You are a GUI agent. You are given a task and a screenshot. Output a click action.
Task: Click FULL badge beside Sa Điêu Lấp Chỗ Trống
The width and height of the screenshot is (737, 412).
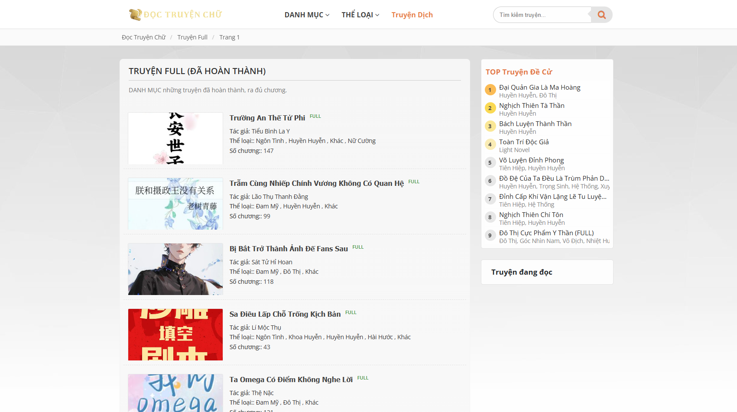click(x=351, y=312)
